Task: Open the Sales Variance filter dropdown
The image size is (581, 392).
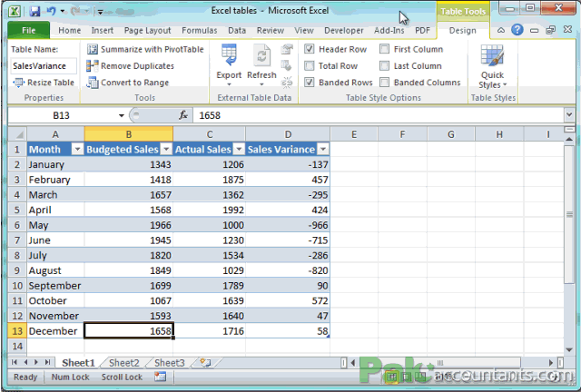Action: pyautogui.click(x=323, y=150)
